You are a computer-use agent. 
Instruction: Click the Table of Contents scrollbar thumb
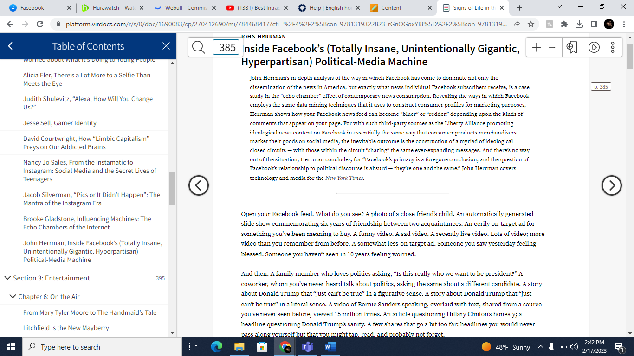(172, 188)
